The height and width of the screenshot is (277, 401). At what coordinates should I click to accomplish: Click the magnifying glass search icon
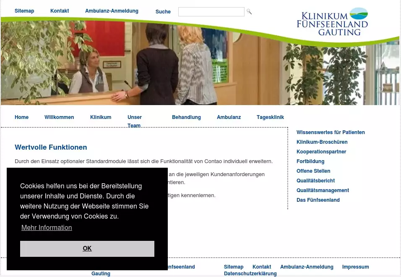(x=249, y=12)
